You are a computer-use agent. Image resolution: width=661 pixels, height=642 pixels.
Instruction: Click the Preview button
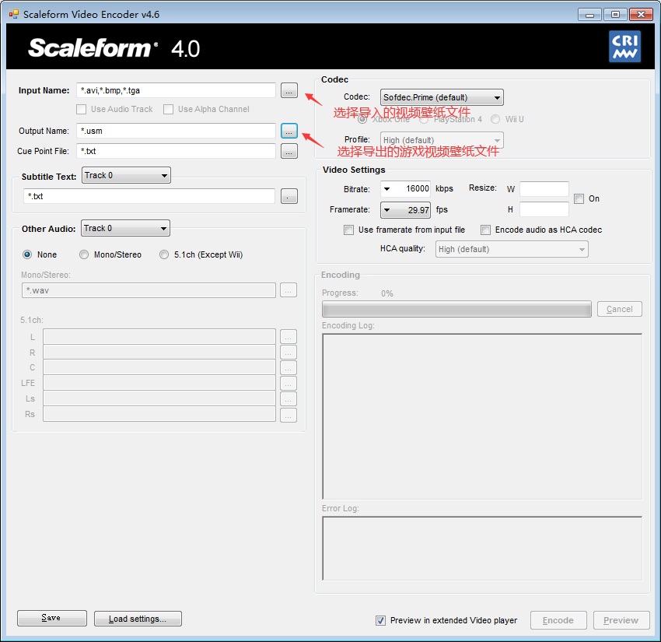click(621, 620)
